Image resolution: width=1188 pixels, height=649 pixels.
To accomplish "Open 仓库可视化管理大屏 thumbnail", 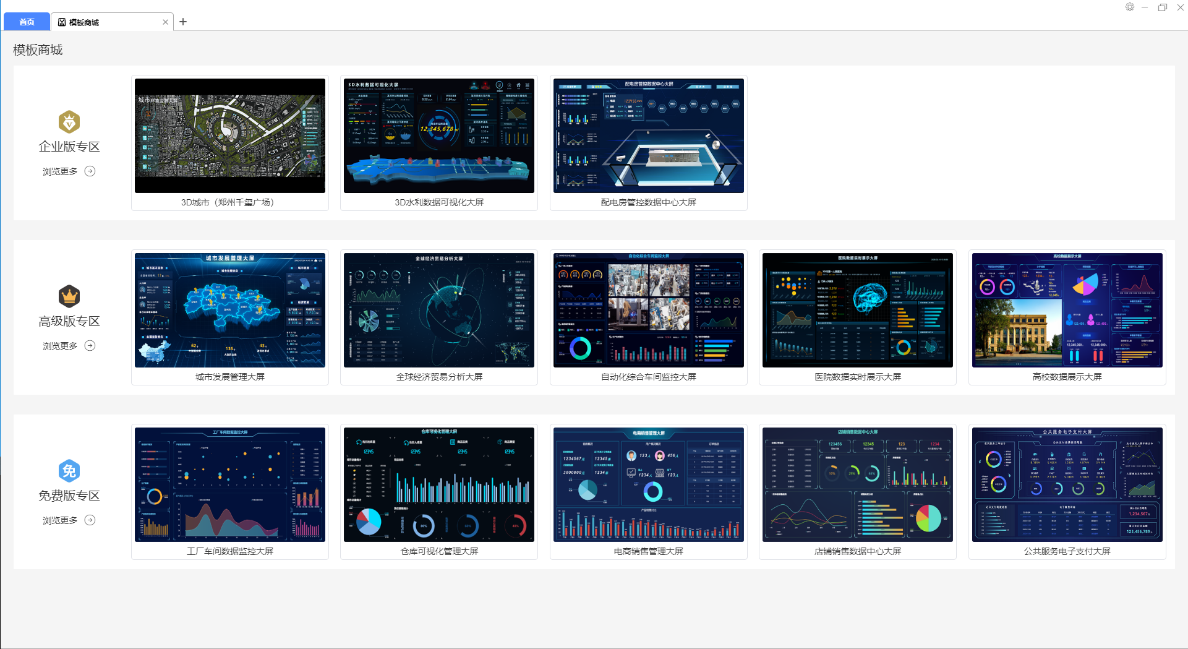I will [x=439, y=484].
